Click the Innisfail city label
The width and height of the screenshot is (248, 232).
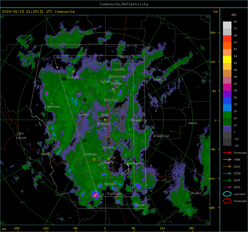click(111, 100)
